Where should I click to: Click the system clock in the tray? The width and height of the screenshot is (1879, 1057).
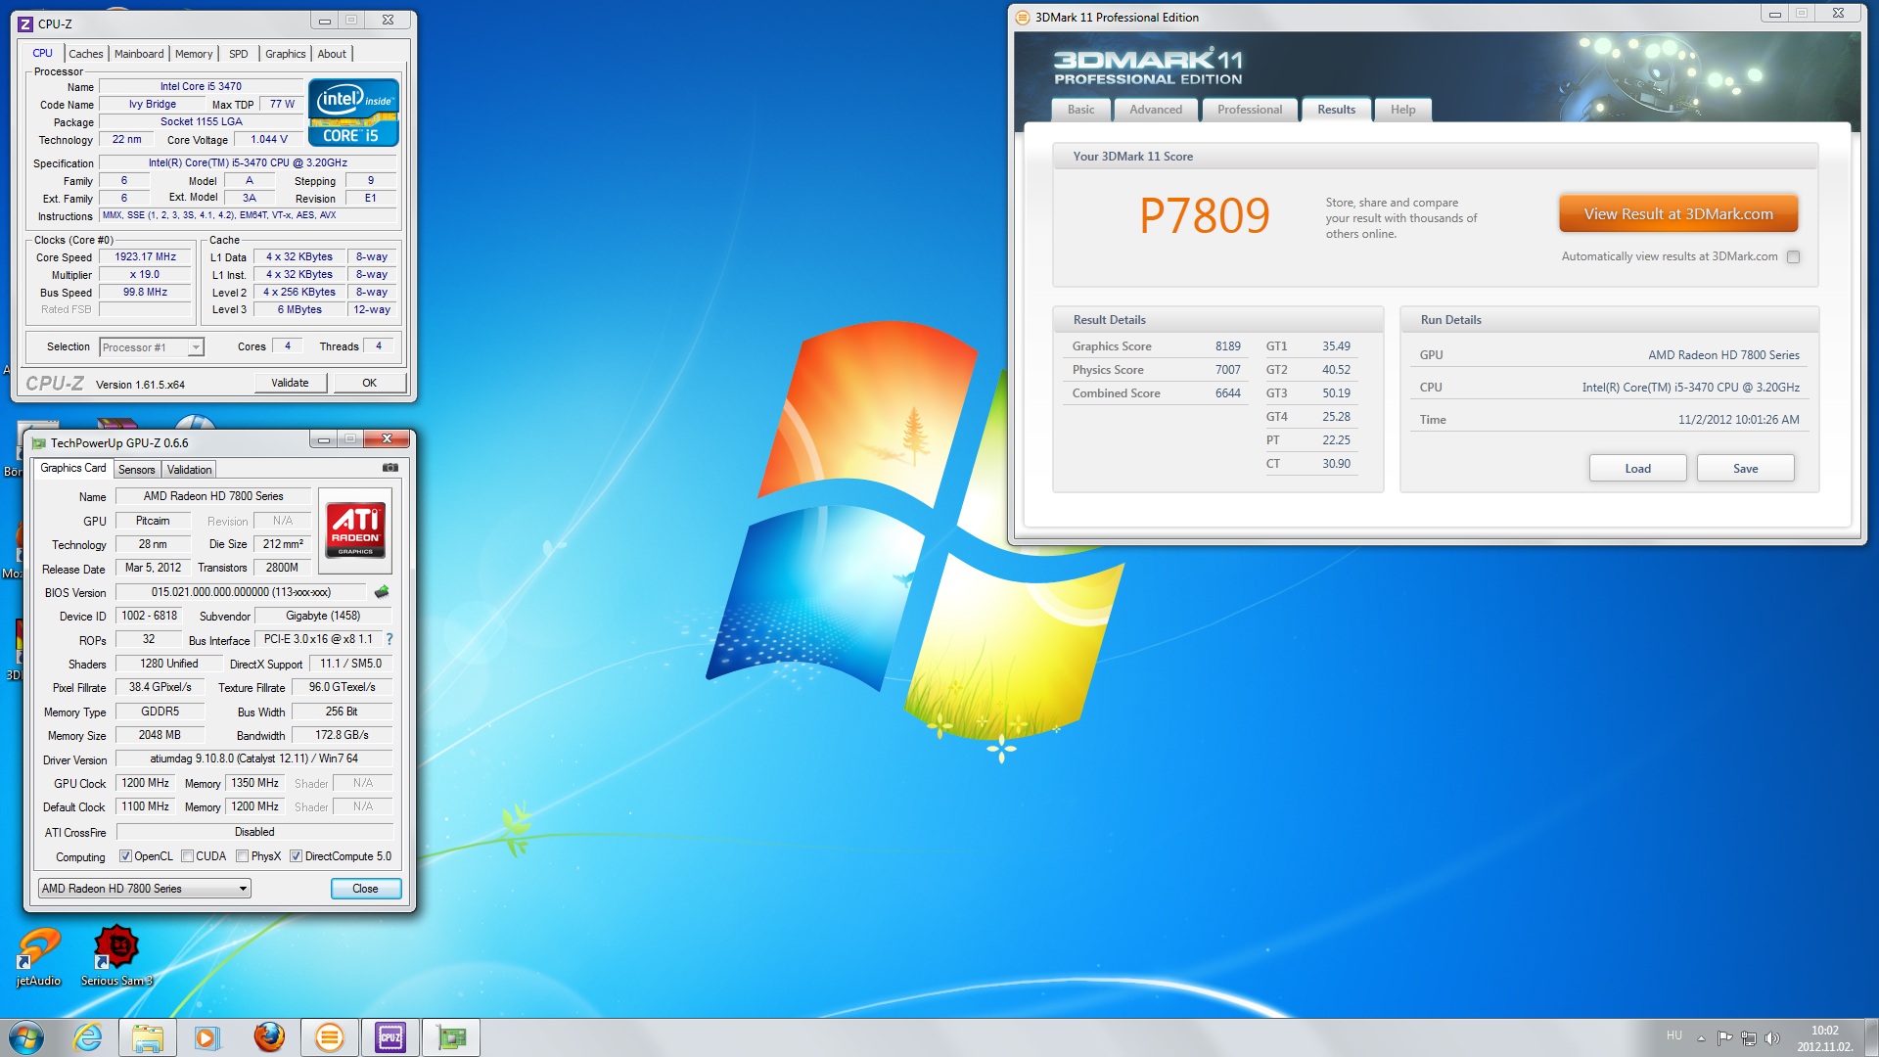pos(1825,1038)
